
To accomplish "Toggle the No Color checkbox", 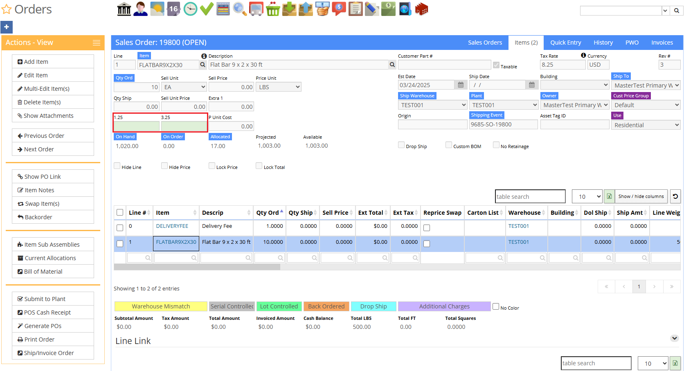I will coord(496,306).
